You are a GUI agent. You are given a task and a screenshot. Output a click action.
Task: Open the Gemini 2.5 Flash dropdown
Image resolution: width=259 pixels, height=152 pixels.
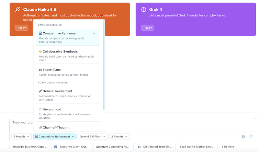(93, 136)
